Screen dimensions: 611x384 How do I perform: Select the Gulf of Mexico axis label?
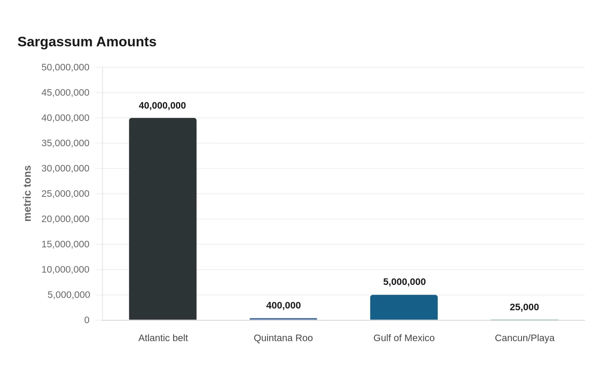pos(404,338)
